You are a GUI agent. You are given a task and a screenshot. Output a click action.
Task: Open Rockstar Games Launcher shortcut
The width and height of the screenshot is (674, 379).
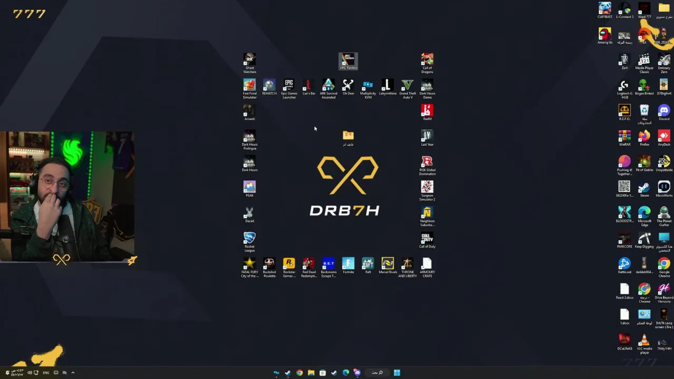pyautogui.click(x=289, y=268)
